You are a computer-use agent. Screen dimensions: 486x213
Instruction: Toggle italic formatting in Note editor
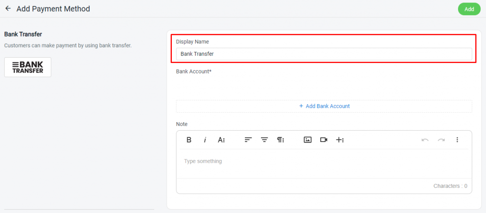click(205, 140)
